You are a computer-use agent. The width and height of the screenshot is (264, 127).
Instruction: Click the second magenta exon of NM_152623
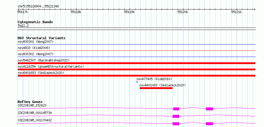[x=209, y=109]
